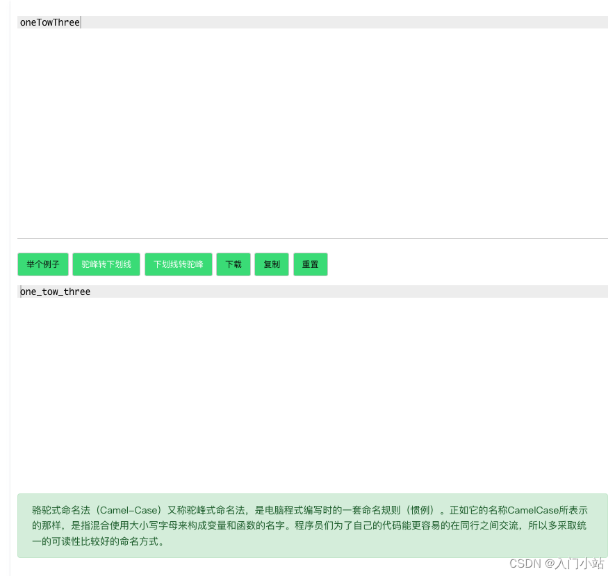This screenshot has height=576, width=615.
Task: Focus the input line containing oneTowThree
Action: 313,22
